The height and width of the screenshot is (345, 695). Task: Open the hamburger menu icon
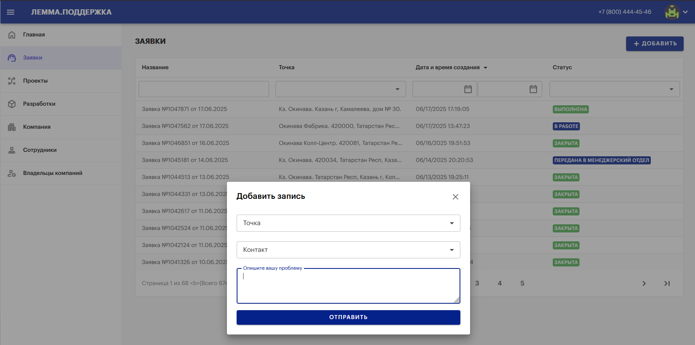[11, 12]
